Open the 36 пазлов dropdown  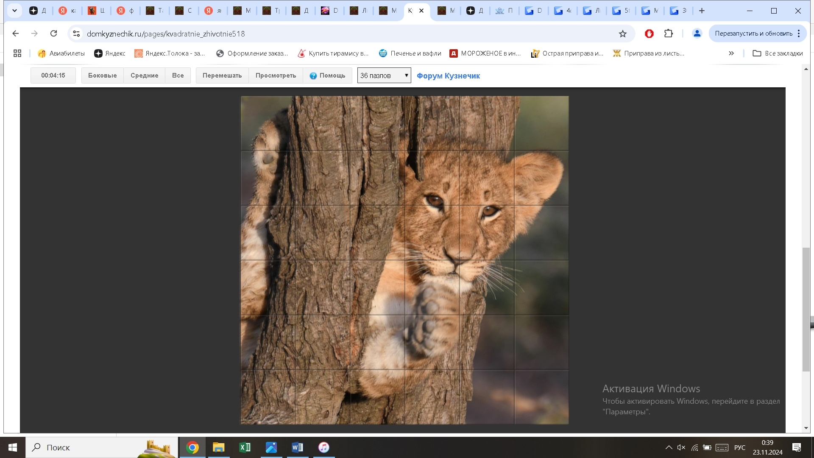[x=384, y=75]
